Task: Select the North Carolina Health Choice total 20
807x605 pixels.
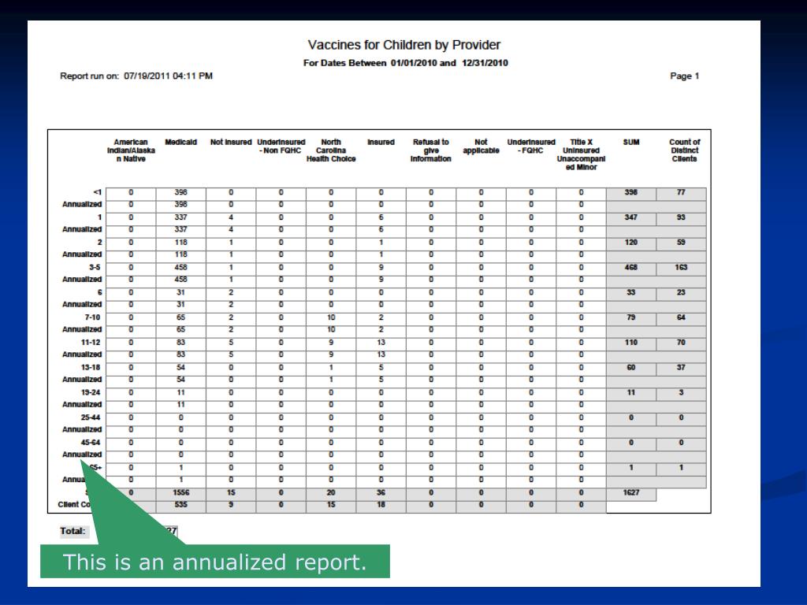Action: (331, 492)
